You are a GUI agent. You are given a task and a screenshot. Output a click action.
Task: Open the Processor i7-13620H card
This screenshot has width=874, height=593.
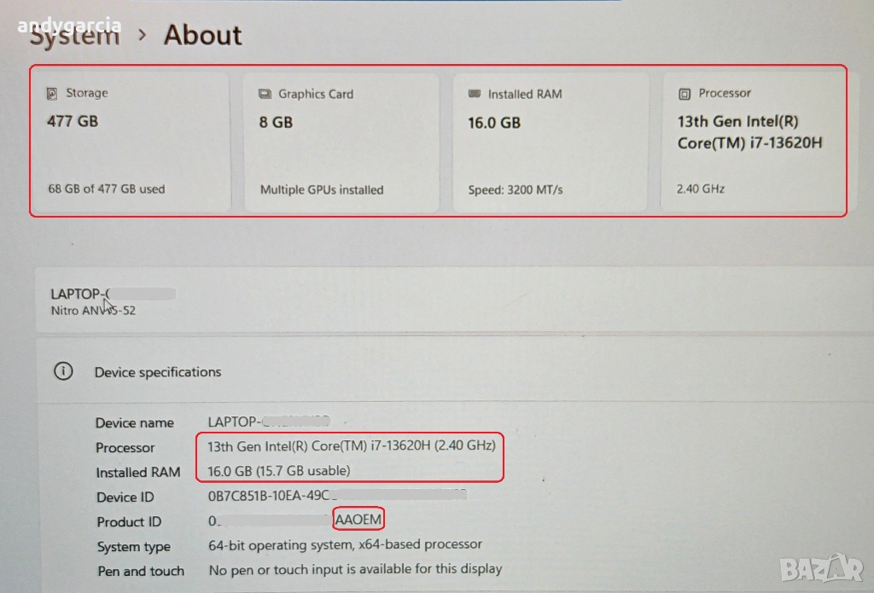pos(751,142)
